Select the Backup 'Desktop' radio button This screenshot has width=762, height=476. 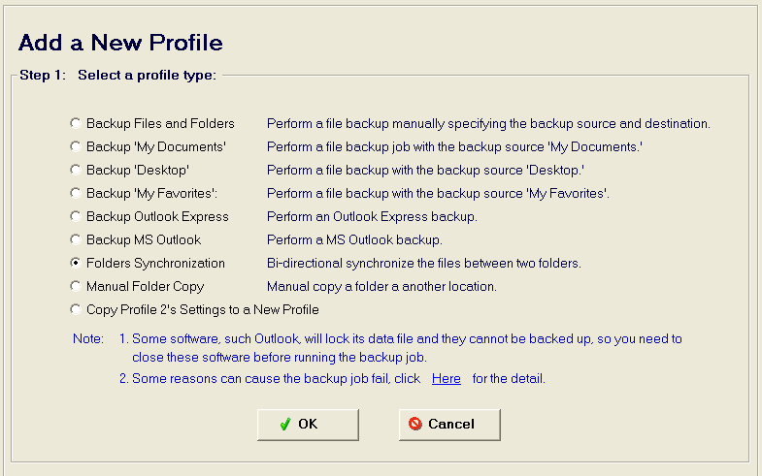pyautogui.click(x=76, y=170)
